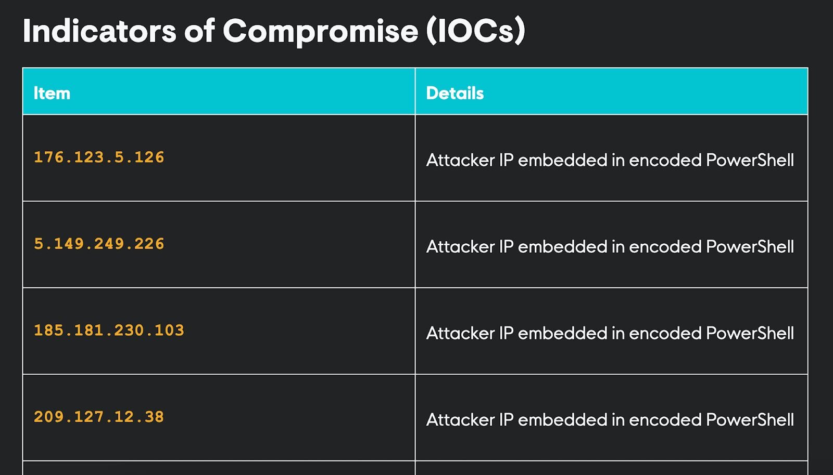Click the word Attacker in last visible row
This screenshot has height=475, width=833.
point(460,420)
